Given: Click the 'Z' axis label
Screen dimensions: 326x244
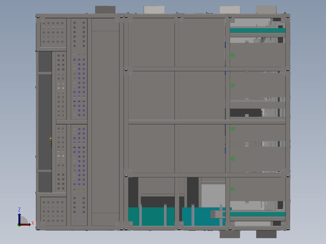Looking at the screenshot, I should (x=19, y=209).
